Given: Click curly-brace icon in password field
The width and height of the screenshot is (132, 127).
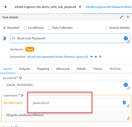Looking at the screenshot, I should pyautogui.click(x=126, y=85).
